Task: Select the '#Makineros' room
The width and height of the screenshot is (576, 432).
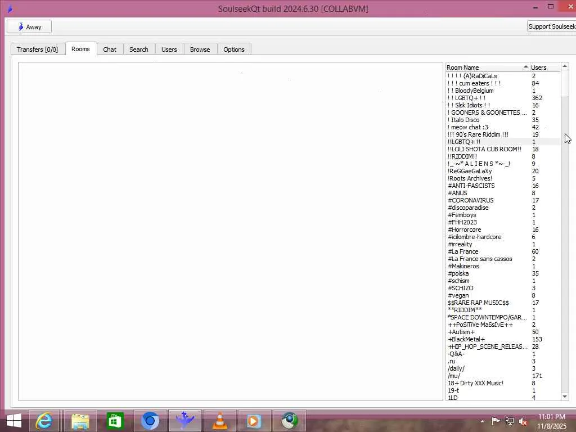Action: pos(503,266)
